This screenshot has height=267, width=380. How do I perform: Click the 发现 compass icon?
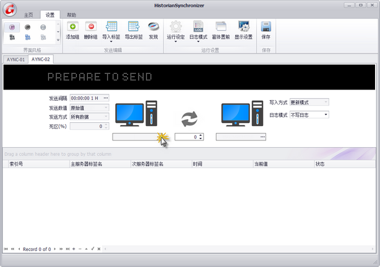click(153, 27)
